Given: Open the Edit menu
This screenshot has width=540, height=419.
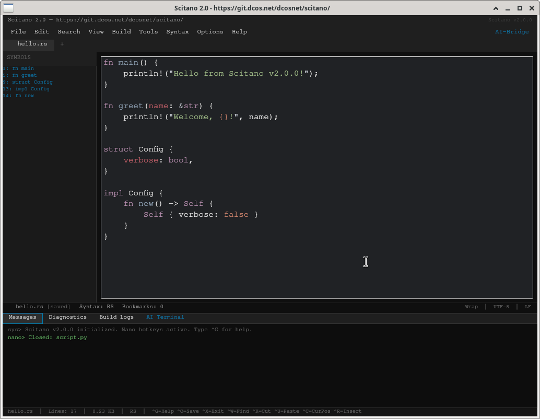Looking at the screenshot, I should 41,32.
